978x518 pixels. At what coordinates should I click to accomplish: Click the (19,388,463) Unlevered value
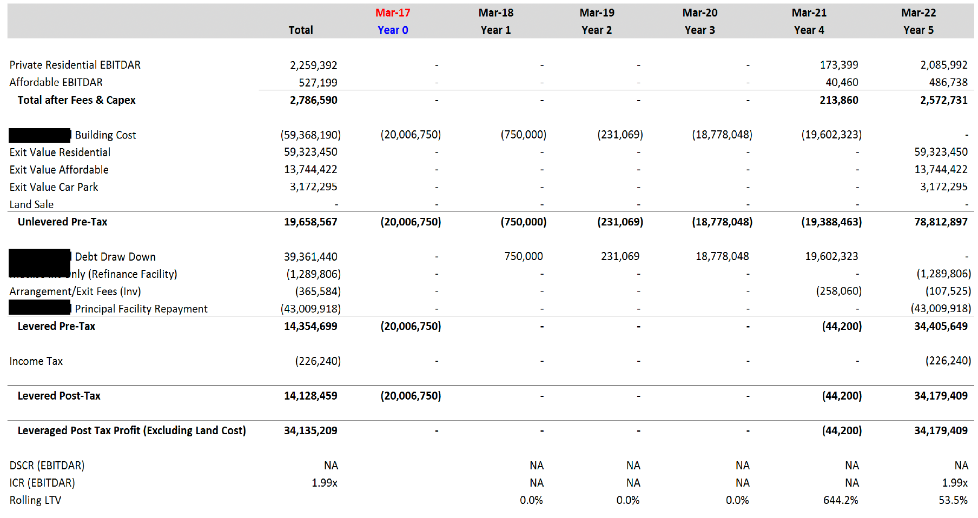point(831,222)
